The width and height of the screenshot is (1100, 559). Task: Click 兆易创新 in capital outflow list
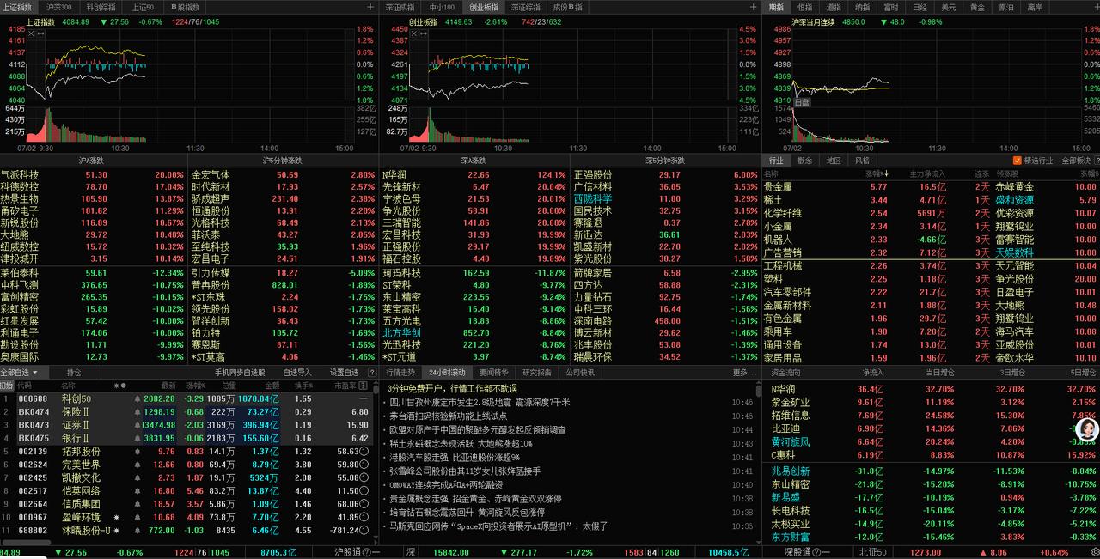pos(789,471)
